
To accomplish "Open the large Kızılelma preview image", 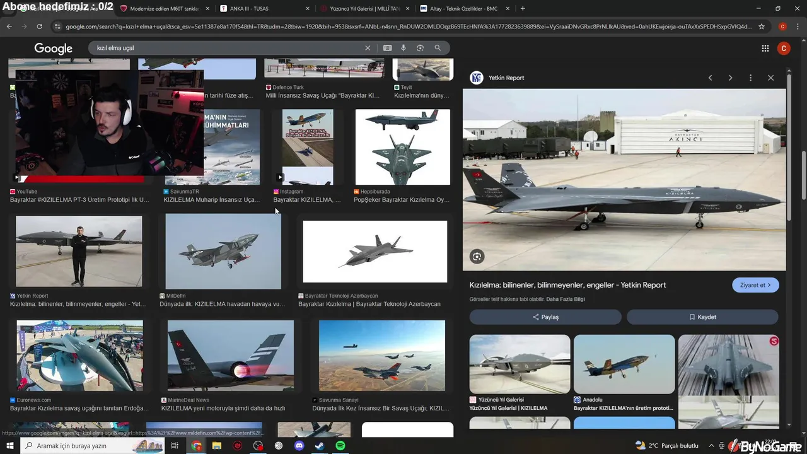I will click(624, 180).
